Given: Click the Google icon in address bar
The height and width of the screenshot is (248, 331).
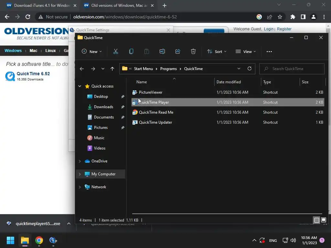Looking at the screenshot, I should (259, 17).
